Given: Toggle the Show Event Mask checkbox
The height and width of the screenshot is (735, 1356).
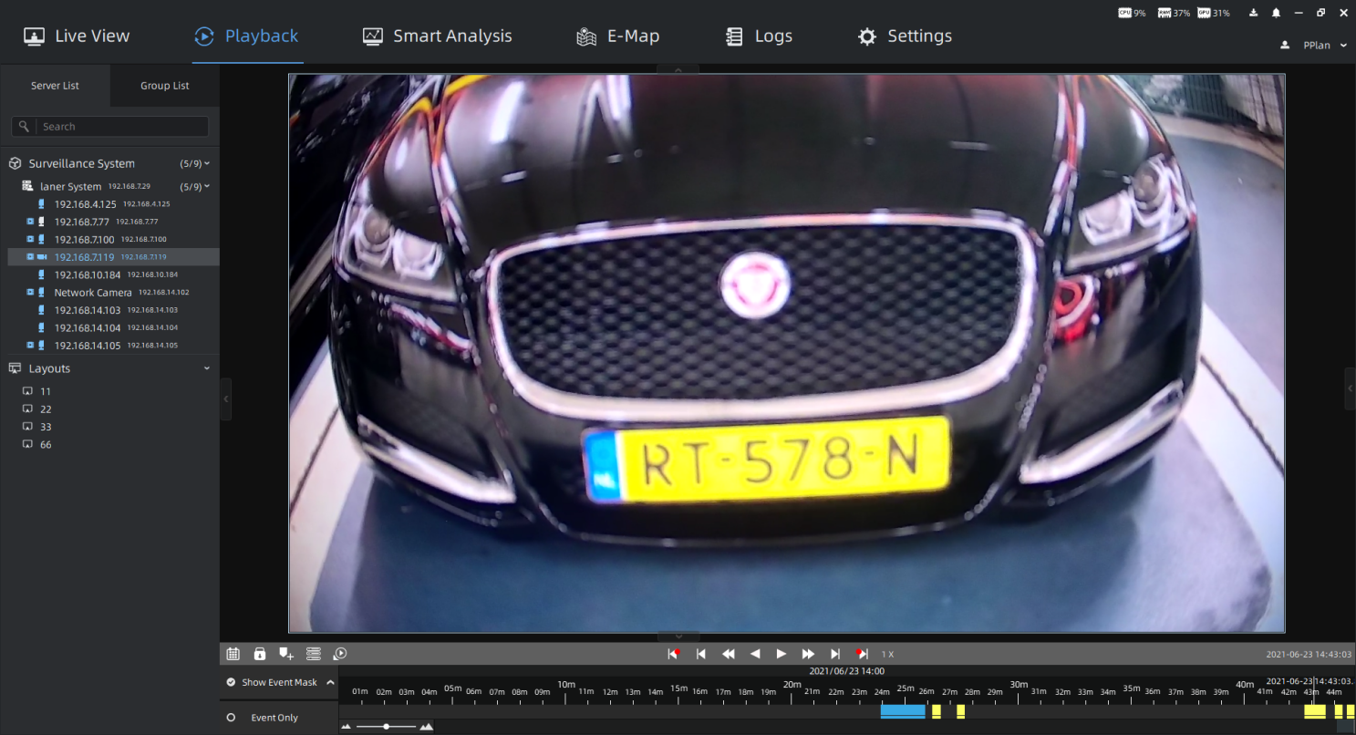Looking at the screenshot, I should click(x=231, y=682).
